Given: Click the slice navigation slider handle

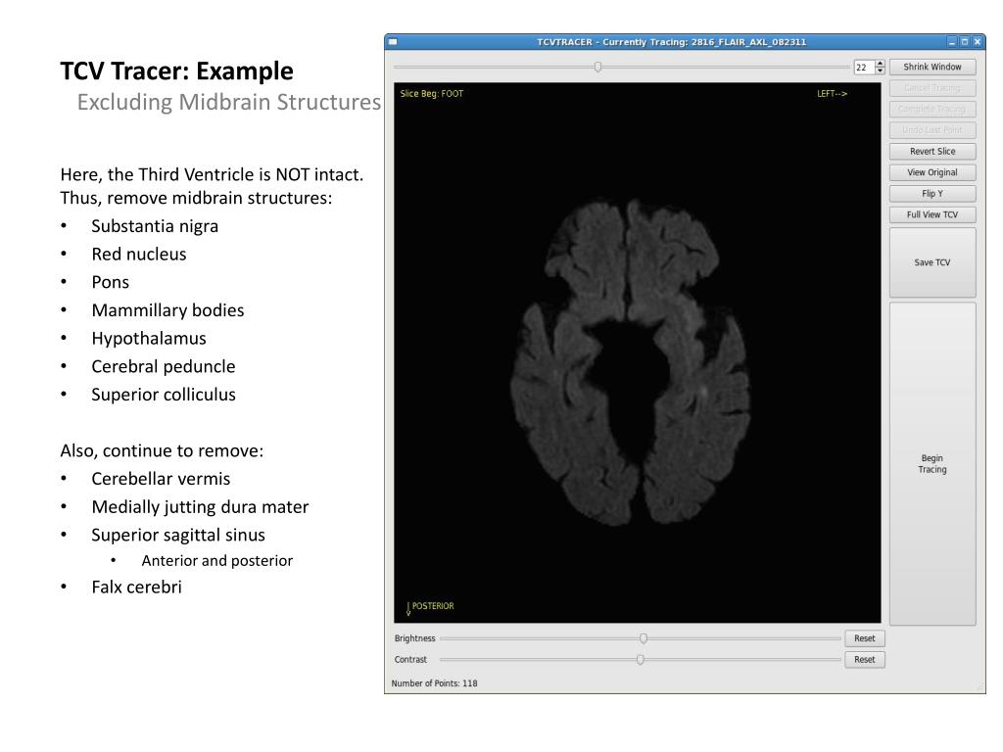Looking at the screenshot, I should (x=597, y=67).
